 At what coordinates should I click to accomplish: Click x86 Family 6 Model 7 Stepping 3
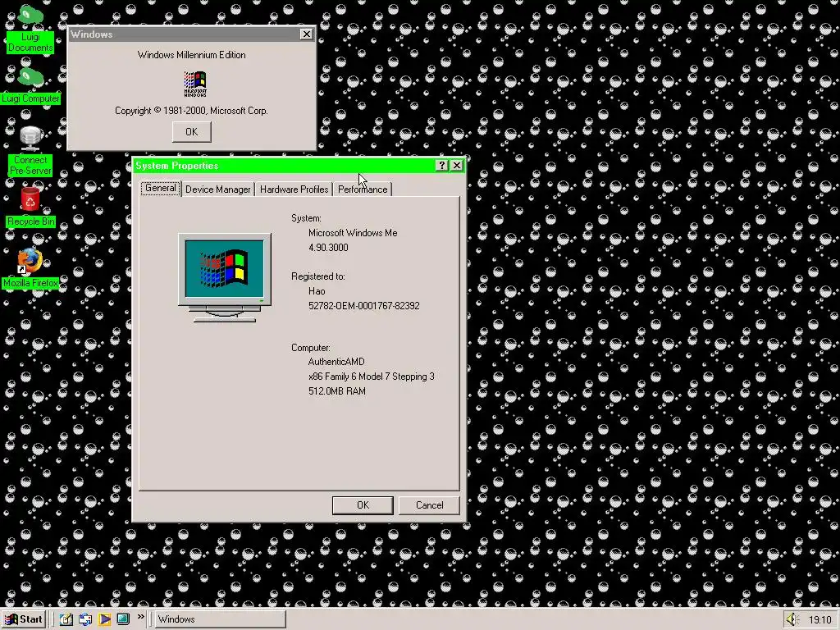(x=372, y=377)
